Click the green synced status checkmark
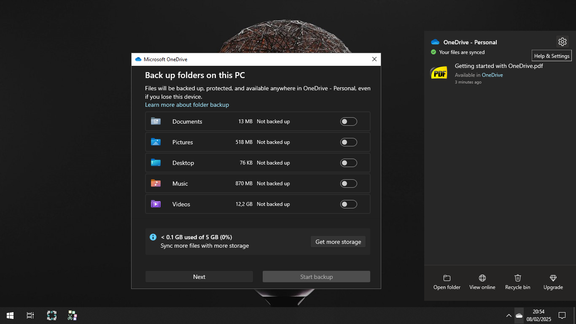This screenshot has width=576, height=324. 433,52
